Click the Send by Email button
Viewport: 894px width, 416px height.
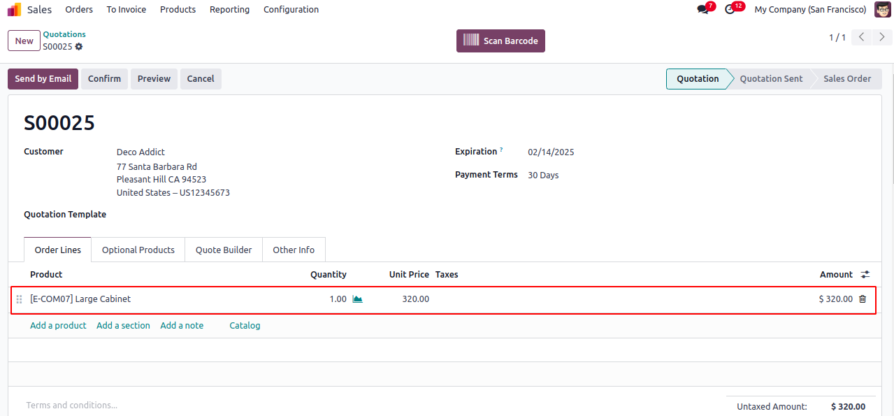point(43,79)
